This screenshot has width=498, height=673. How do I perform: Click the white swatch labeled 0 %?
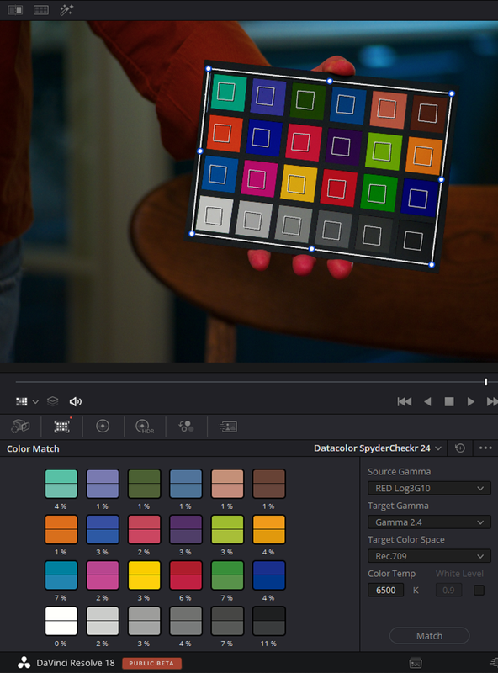tap(61, 621)
